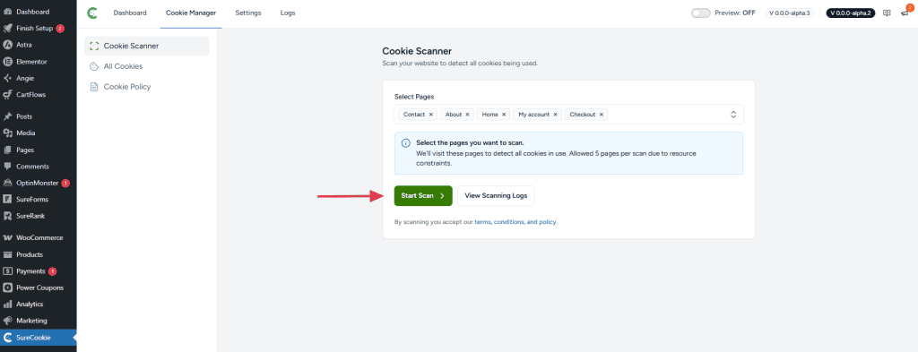
Task: Expand the Select Pages dropdown arrows
Action: pos(733,115)
